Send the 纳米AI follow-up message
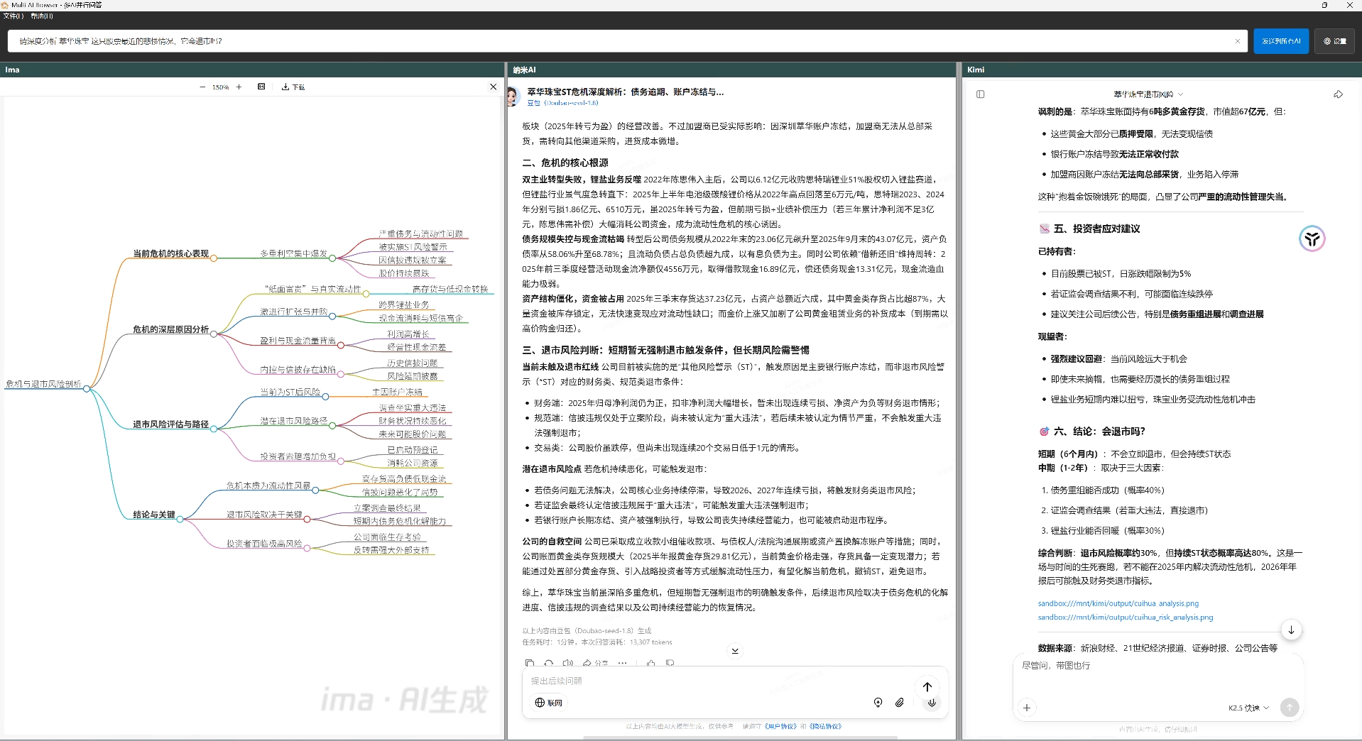Viewport: 1362px width, 741px height. (x=927, y=686)
